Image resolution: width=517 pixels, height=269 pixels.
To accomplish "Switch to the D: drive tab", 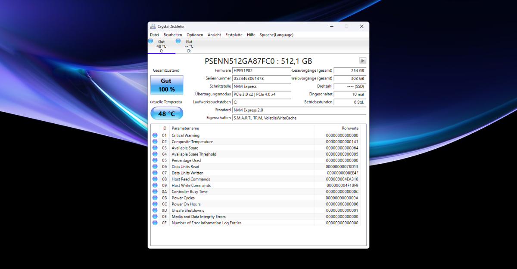I will [189, 45].
